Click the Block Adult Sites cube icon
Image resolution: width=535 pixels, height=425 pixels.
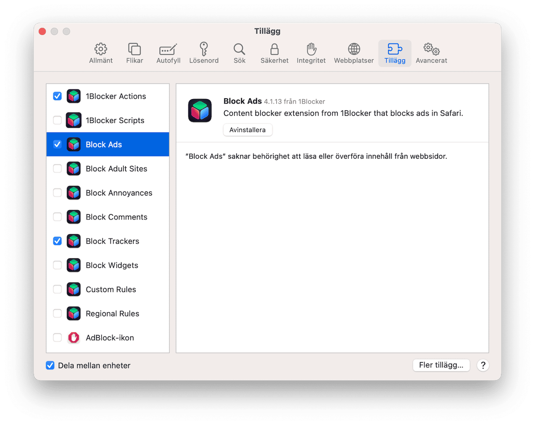click(73, 169)
